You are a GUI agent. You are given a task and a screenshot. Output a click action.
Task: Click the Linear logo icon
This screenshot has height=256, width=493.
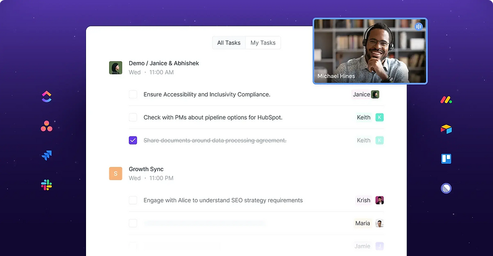pyautogui.click(x=446, y=188)
